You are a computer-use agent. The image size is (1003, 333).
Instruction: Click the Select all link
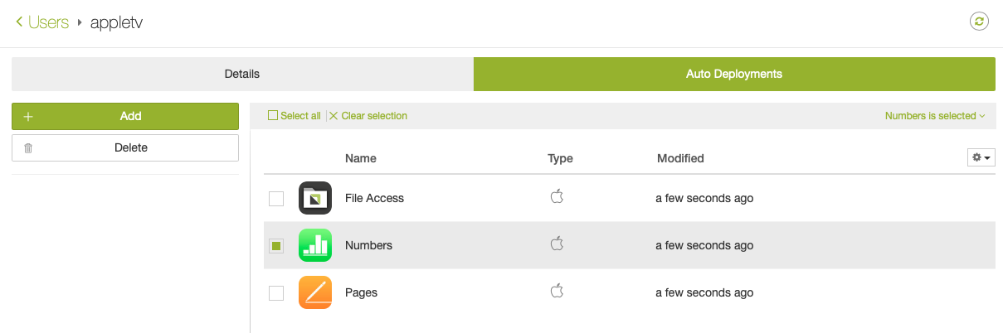[x=295, y=116]
